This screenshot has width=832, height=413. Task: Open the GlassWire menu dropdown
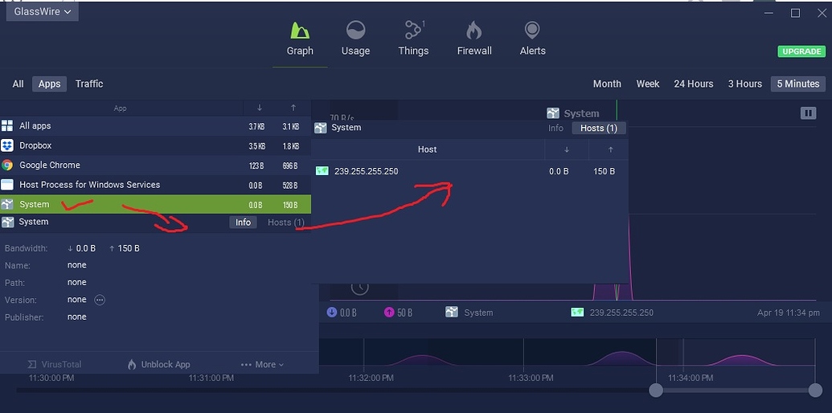[x=43, y=12]
